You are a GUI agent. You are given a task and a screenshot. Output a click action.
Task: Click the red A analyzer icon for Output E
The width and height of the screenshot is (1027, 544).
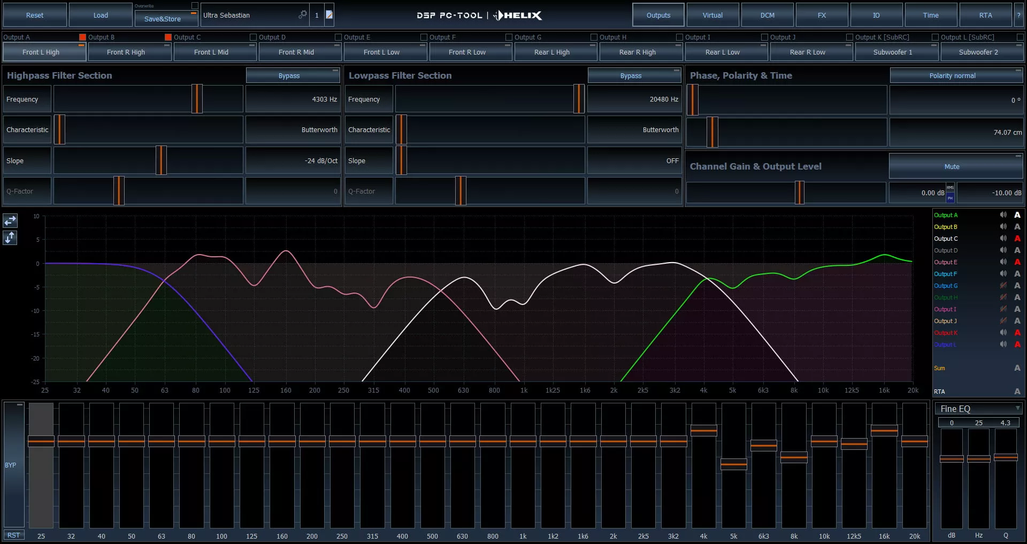(1017, 262)
